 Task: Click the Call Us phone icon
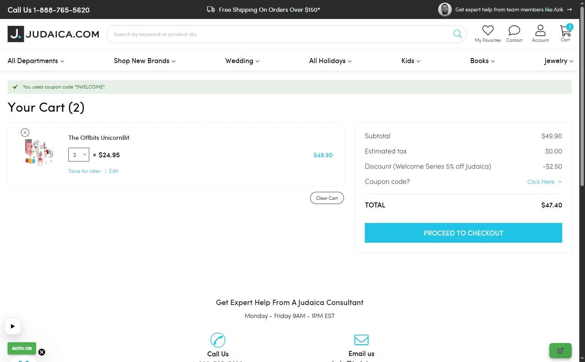tap(218, 340)
